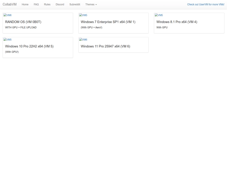
Task: Click broken thumbnail of Windows 8.1 card
Action: point(159,15)
